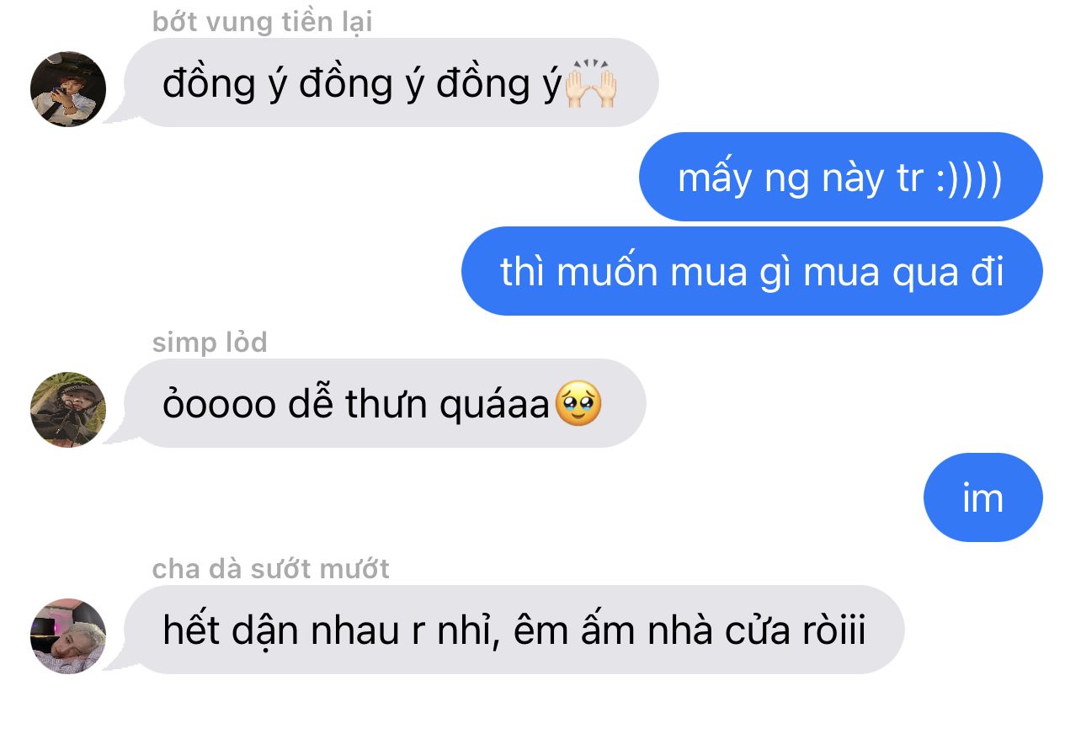Open avatar of sender 'bớt vung tiền lại'

[x=68, y=89]
